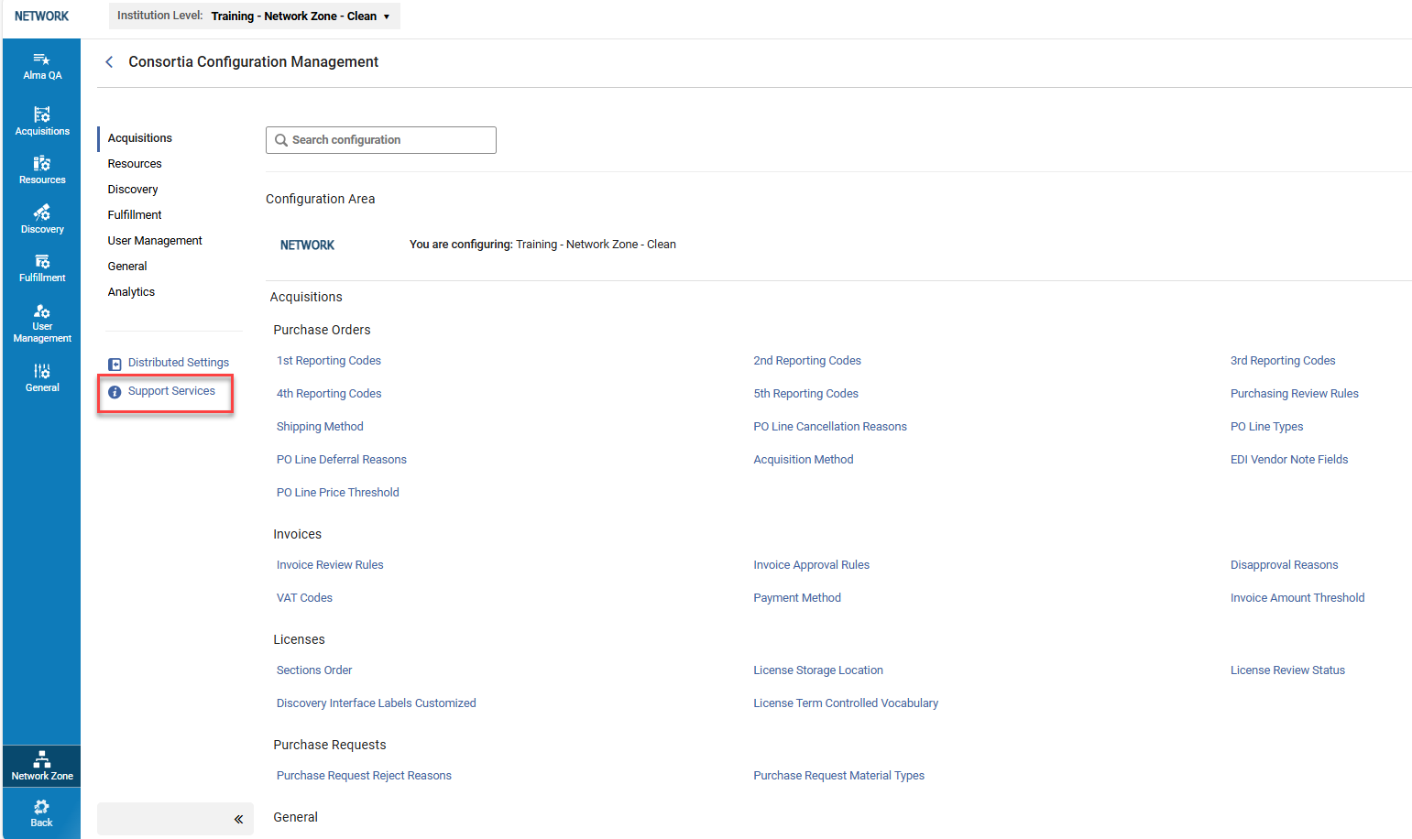Open Invoice Approval Rules link
The image size is (1412, 839).
pos(811,565)
